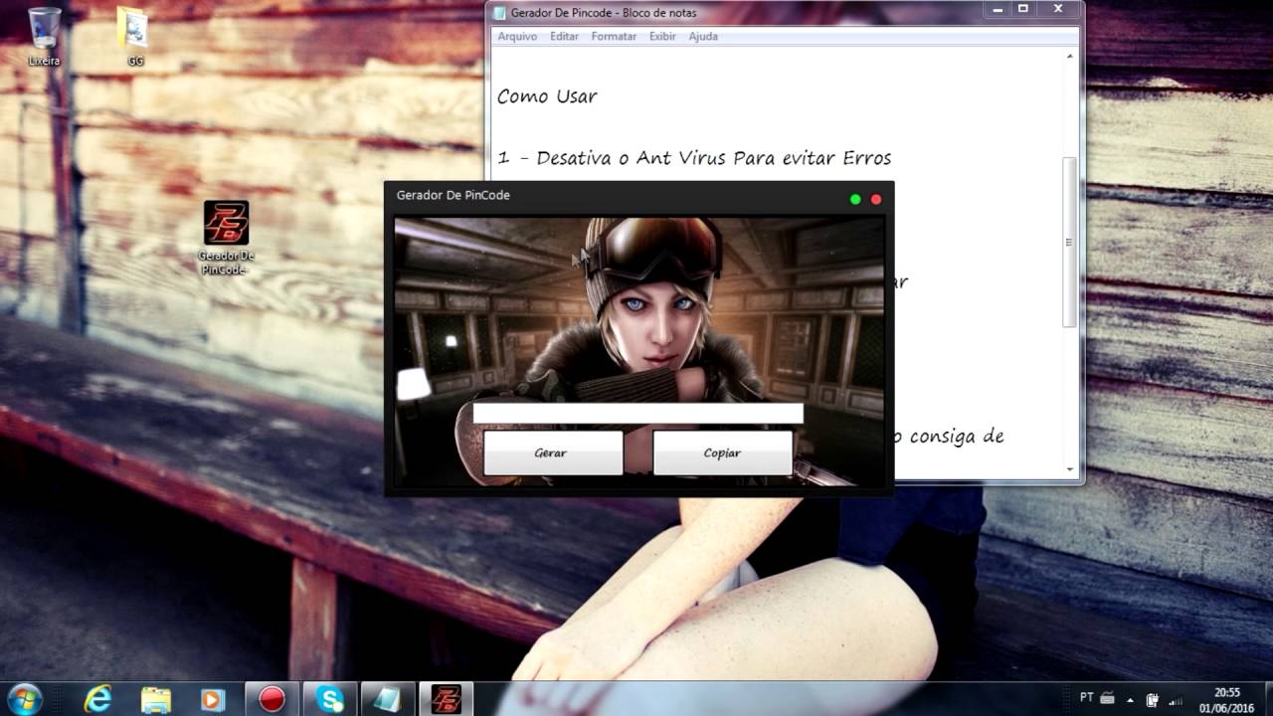The height and width of the screenshot is (716, 1273).
Task: Open the clock showing 20:55
Action: click(1226, 699)
